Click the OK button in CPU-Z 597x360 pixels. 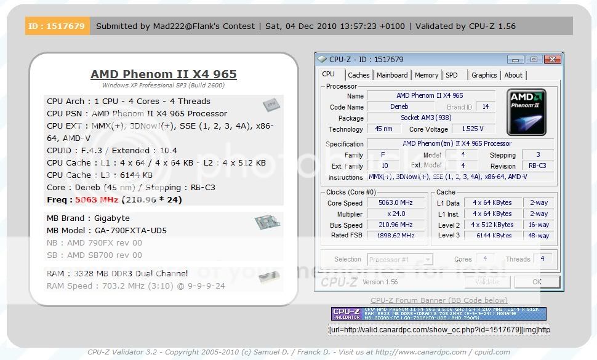(x=537, y=282)
